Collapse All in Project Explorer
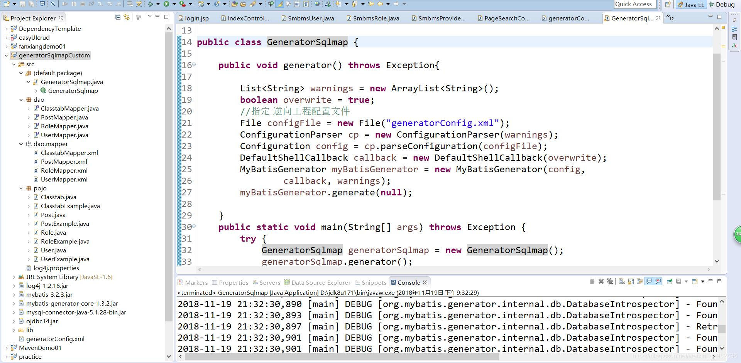This screenshot has height=363, width=741. 118,17
